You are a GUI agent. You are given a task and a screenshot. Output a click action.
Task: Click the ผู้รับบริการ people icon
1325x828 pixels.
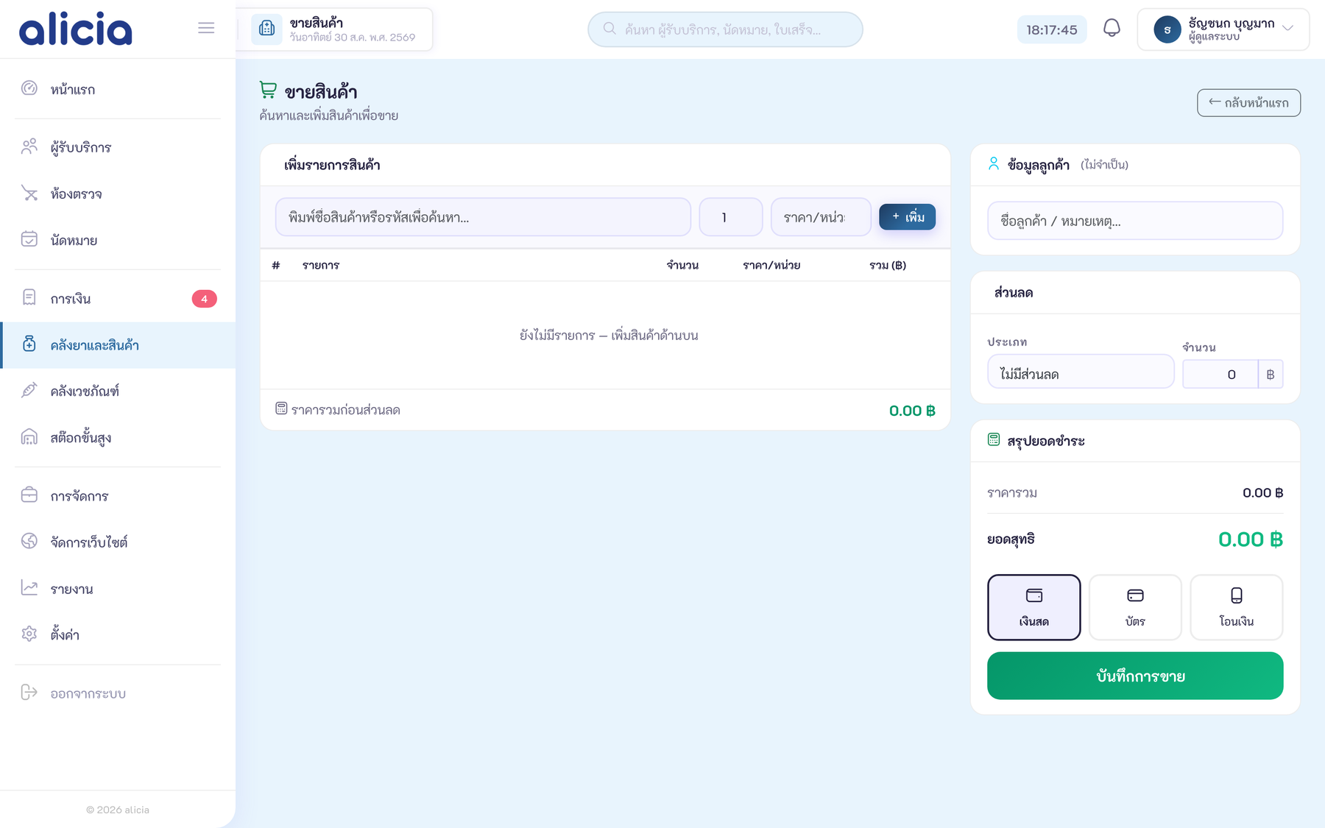pos(29,146)
